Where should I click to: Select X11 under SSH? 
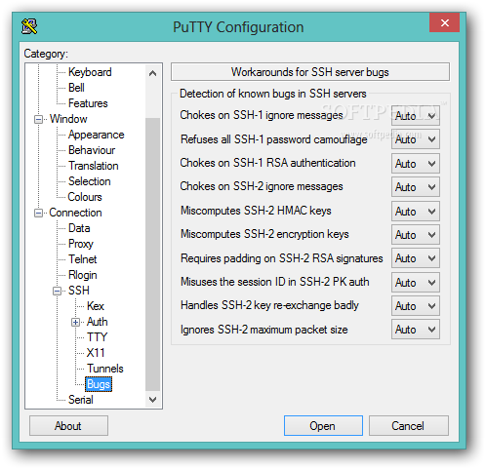96,353
